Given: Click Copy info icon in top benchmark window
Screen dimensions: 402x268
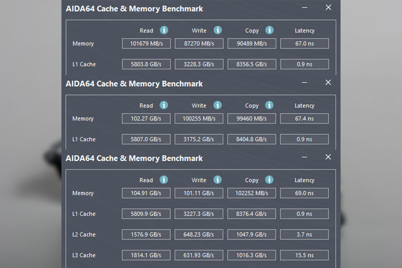Looking at the screenshot, I should pyautogui.click(x=269, y=30).
